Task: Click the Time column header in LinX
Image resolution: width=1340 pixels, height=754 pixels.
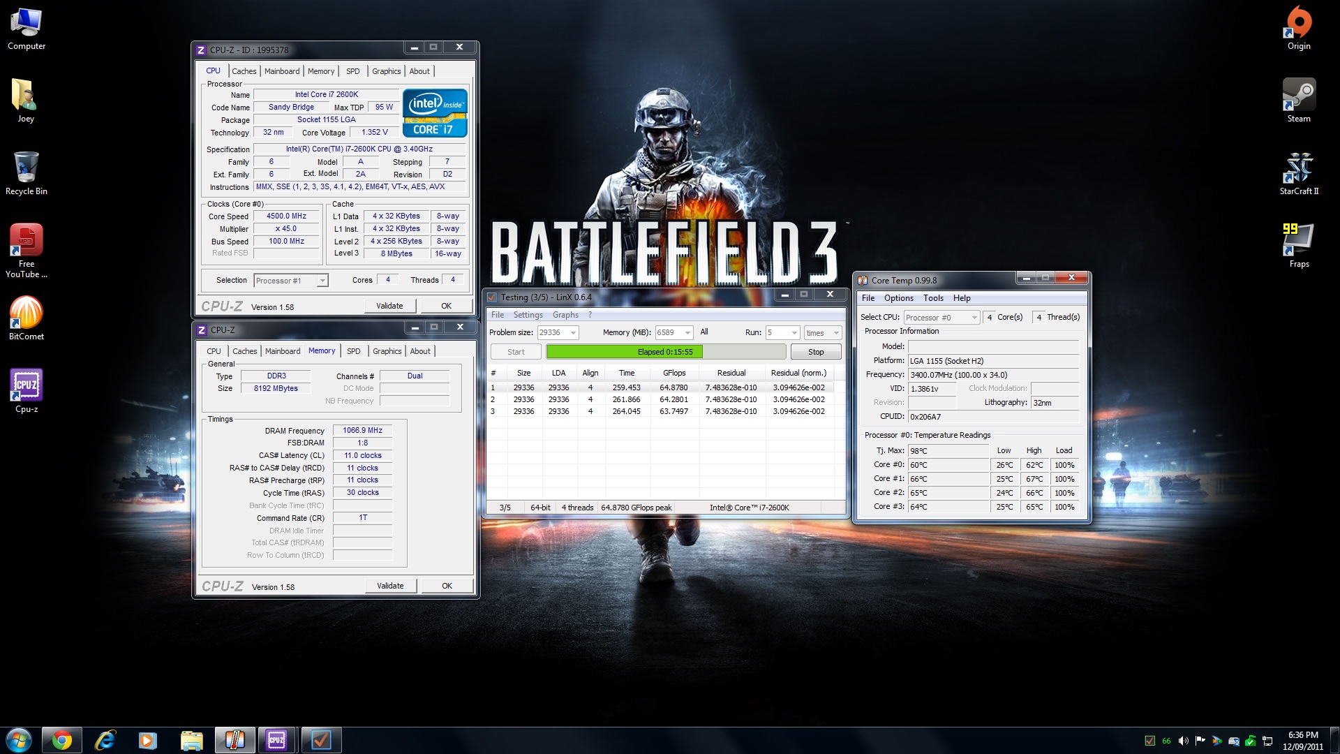Action: (x=627, y=373)
